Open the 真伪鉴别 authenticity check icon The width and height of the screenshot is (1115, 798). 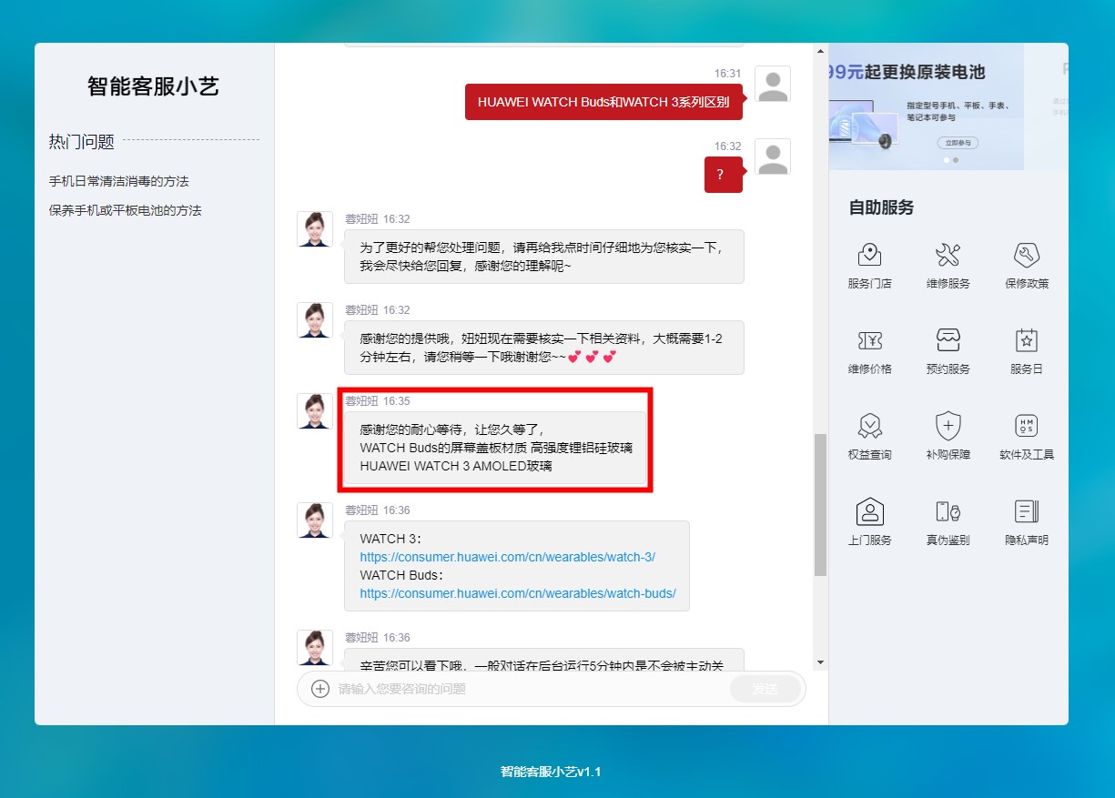pos(948,510)
